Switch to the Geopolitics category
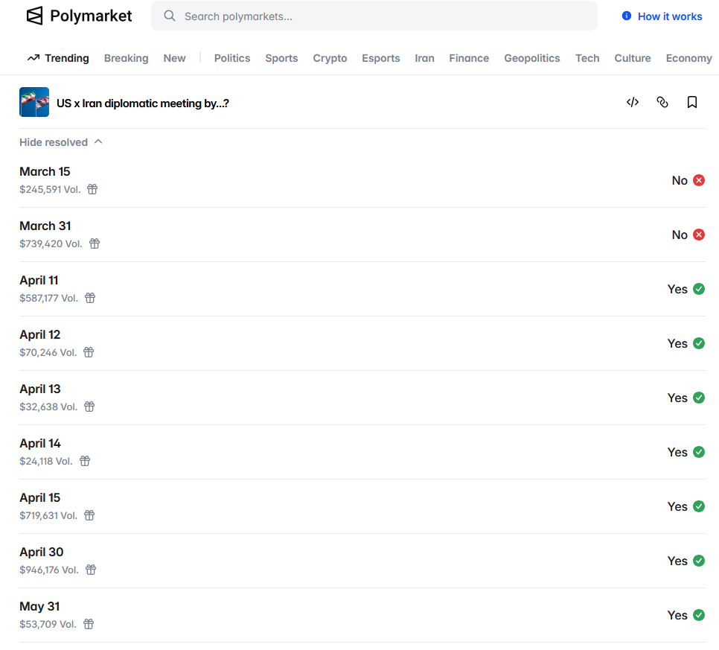Image resolution: width=719 pixels, height=650 pixels. tap(532, 58)
